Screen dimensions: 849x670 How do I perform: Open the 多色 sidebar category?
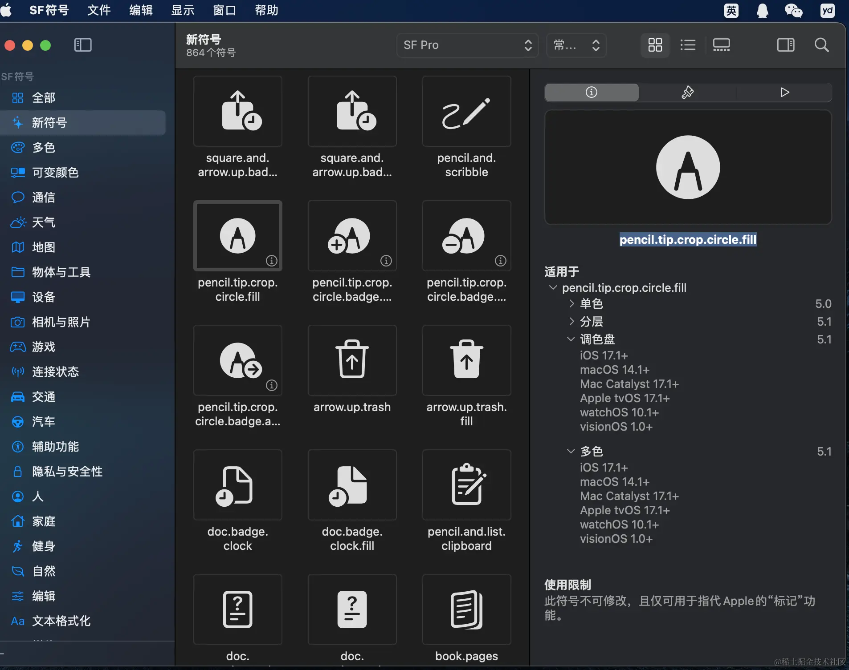coord(83,148)
